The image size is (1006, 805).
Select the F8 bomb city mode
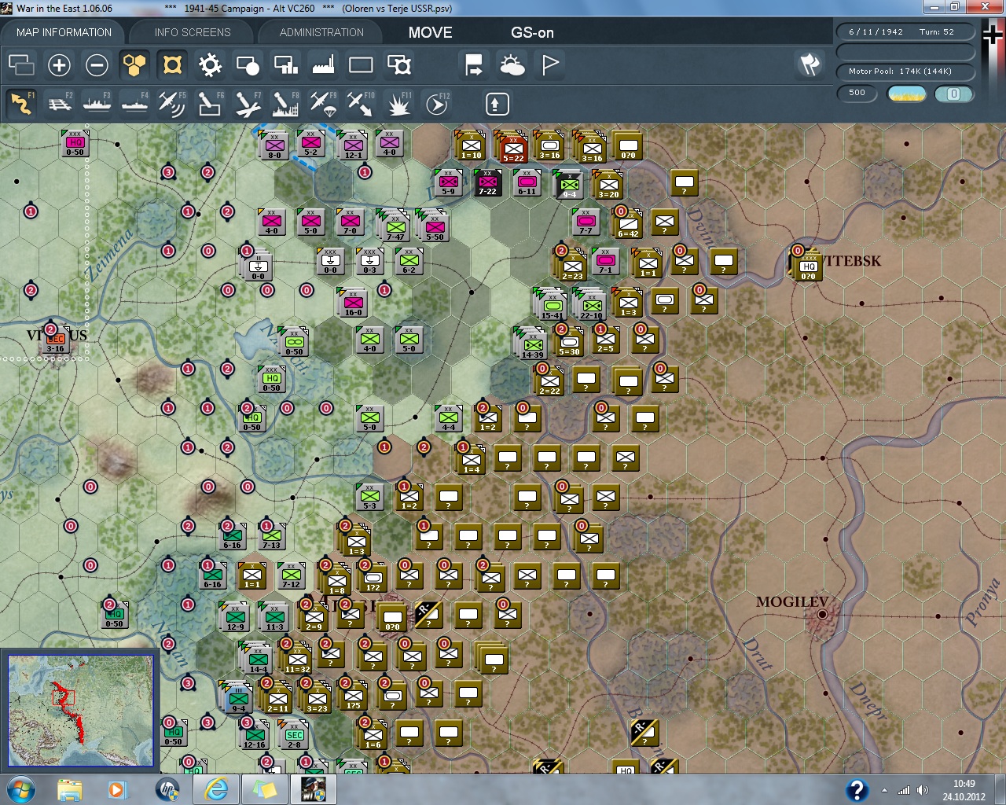(x=285, y=104)
